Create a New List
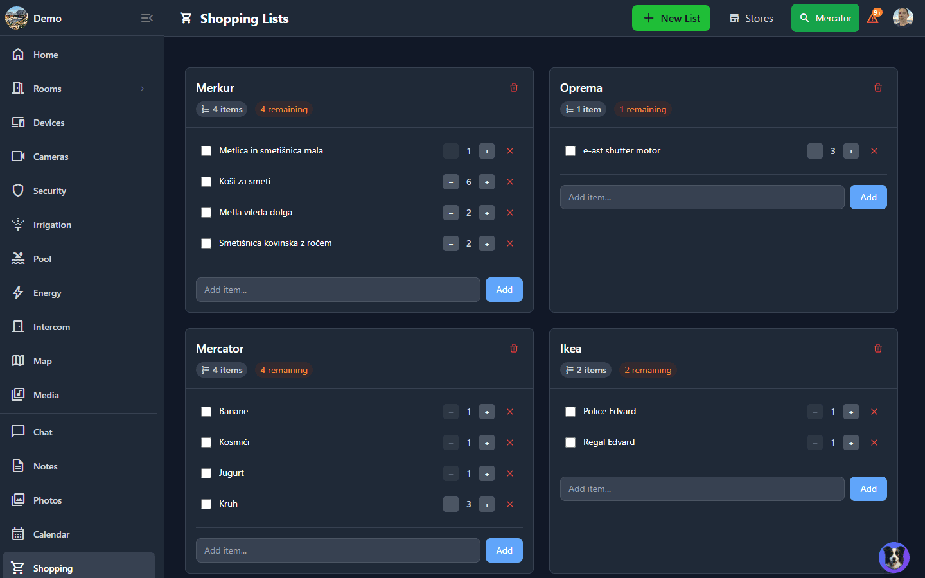The height and width of the screenshot is (578, 925). pyautogui.click(x=671, y=18)
